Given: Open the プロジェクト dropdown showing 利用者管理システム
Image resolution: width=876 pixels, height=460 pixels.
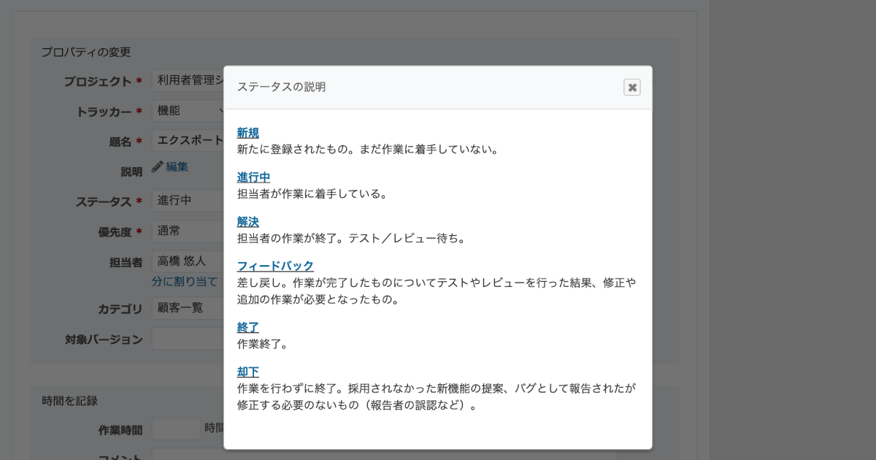Looking at the screenshot, I should 186,81.
